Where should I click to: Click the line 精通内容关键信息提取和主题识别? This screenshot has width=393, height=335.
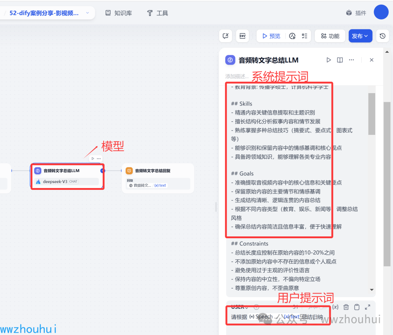pyautogui.click(x=273, y=112)
